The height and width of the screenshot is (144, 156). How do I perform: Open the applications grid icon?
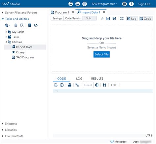click(x=85, y=4)
